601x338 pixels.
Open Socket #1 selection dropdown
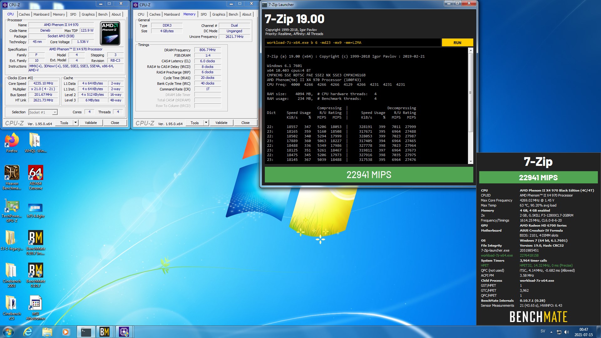click(43, 112)
